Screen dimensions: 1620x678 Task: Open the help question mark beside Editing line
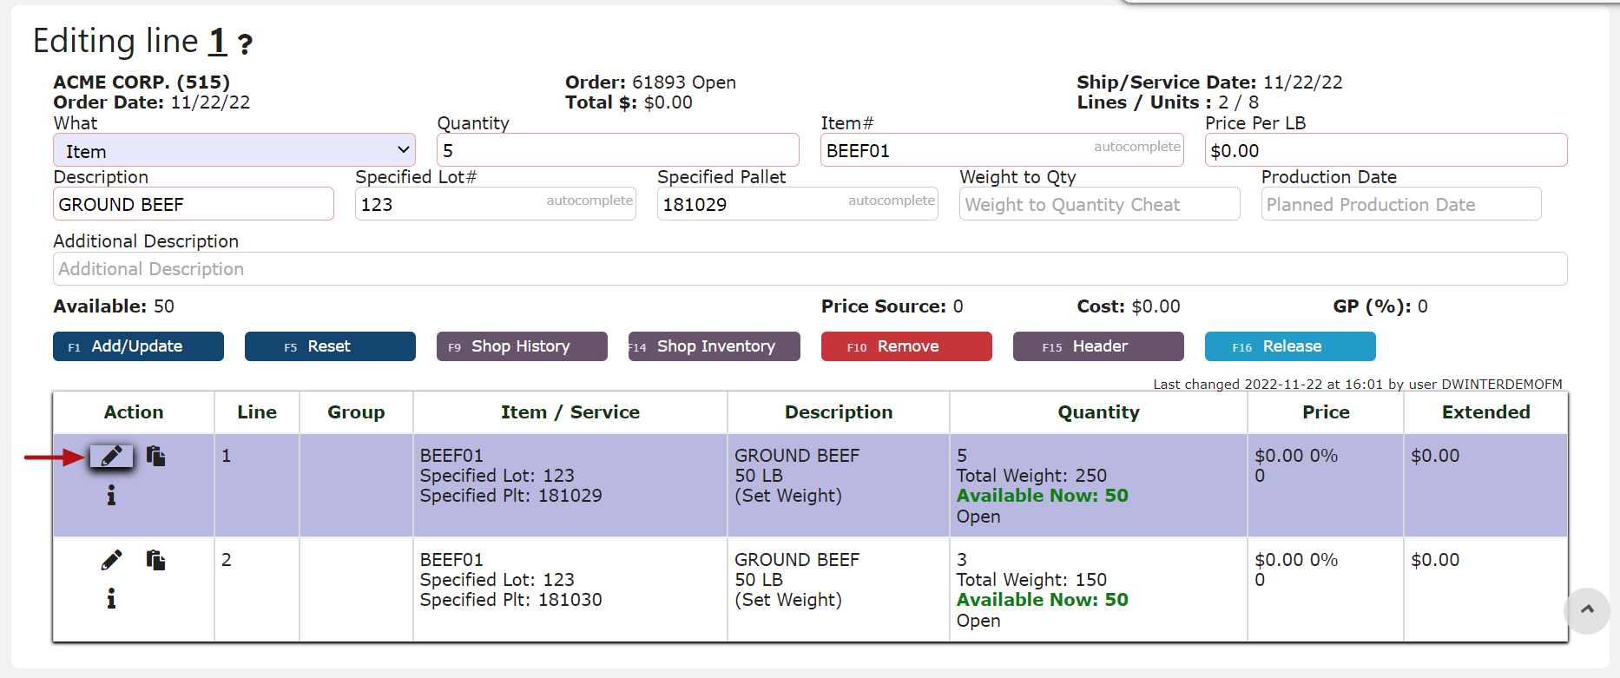(246, 44)
